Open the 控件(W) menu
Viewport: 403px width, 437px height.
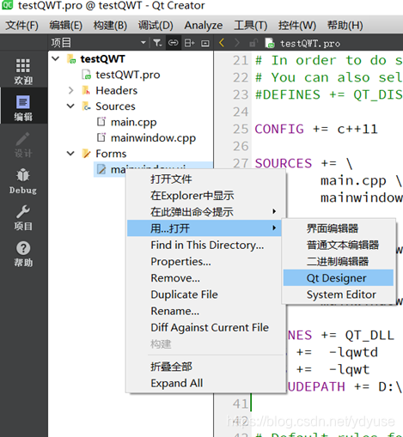[x=297, y=26]
